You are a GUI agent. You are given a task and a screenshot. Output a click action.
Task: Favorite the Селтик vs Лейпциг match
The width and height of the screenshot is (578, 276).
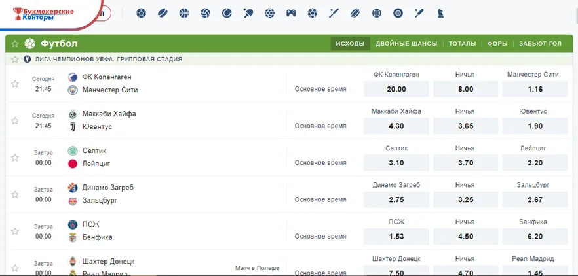coord(14,158)
